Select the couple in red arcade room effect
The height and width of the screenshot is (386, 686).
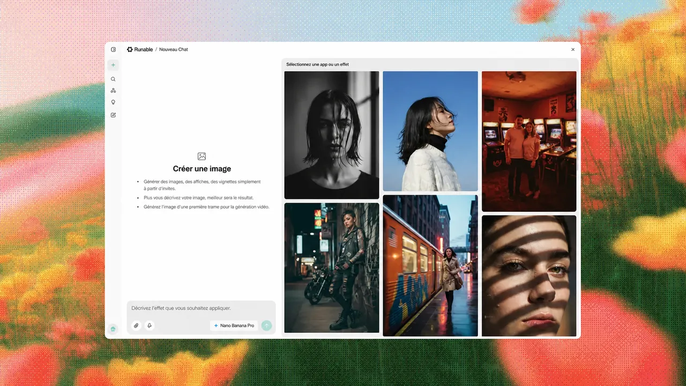pyautogui.click(x=529, y=142)
